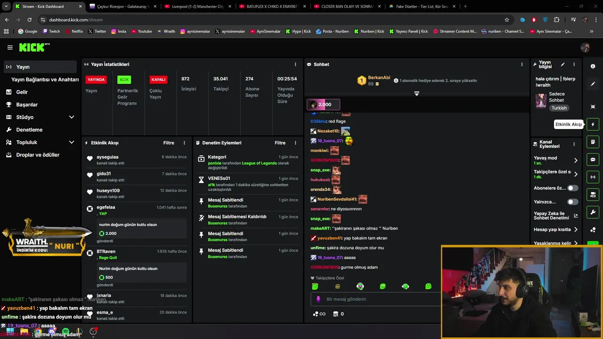Expand the Topluluk sidebar section
The width and height of the screenshot is (603, 339).
point(72,142)
